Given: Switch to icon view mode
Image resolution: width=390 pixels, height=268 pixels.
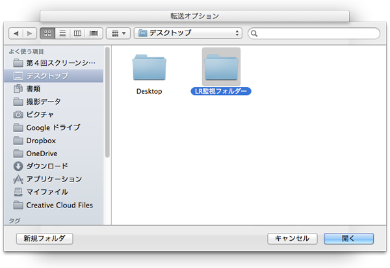Looking at the screenshot, I should (x=47, y=33).
